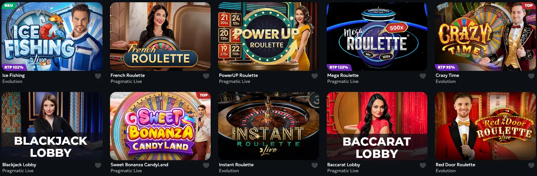
Task: Mark Mega Roulette as favorite with heart
Action: tap(423, 76)
